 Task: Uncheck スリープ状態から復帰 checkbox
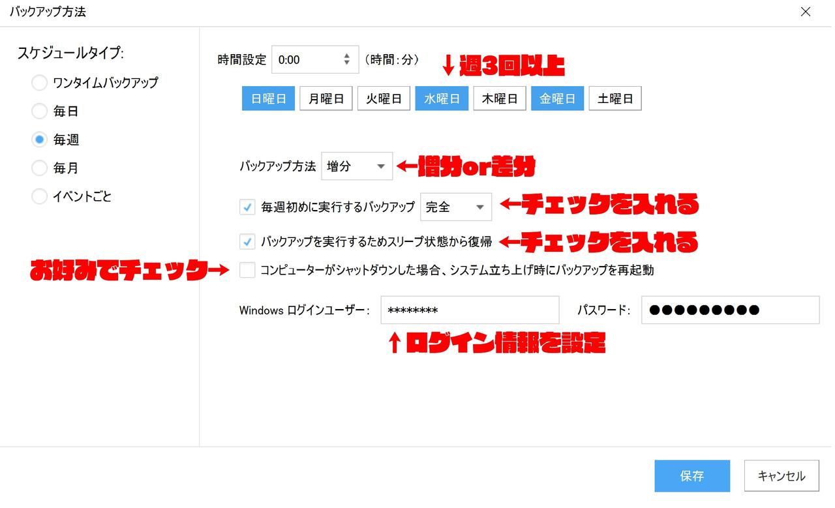tap(247, 242)
